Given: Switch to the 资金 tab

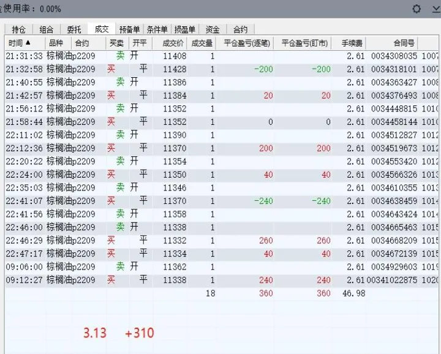Looking at the screenshot, I should click(x=213, y=29).
